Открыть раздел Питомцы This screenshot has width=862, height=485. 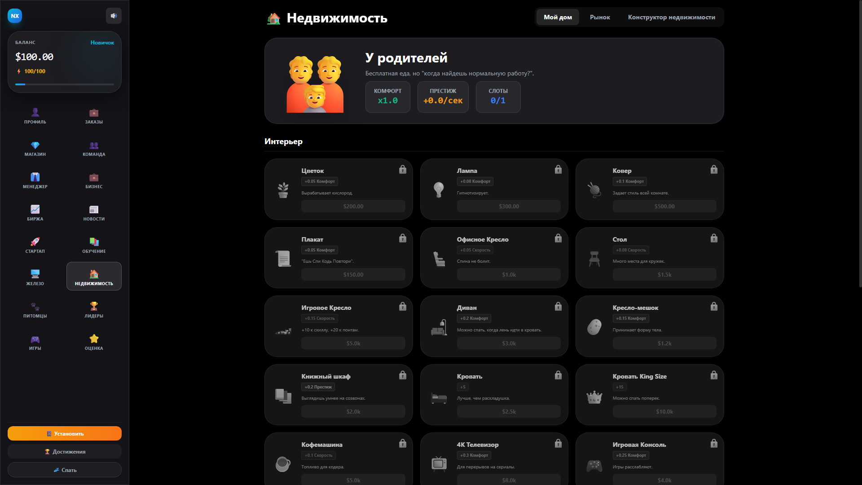35,309
